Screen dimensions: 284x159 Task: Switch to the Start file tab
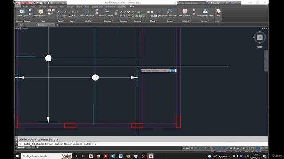(21, 25)
